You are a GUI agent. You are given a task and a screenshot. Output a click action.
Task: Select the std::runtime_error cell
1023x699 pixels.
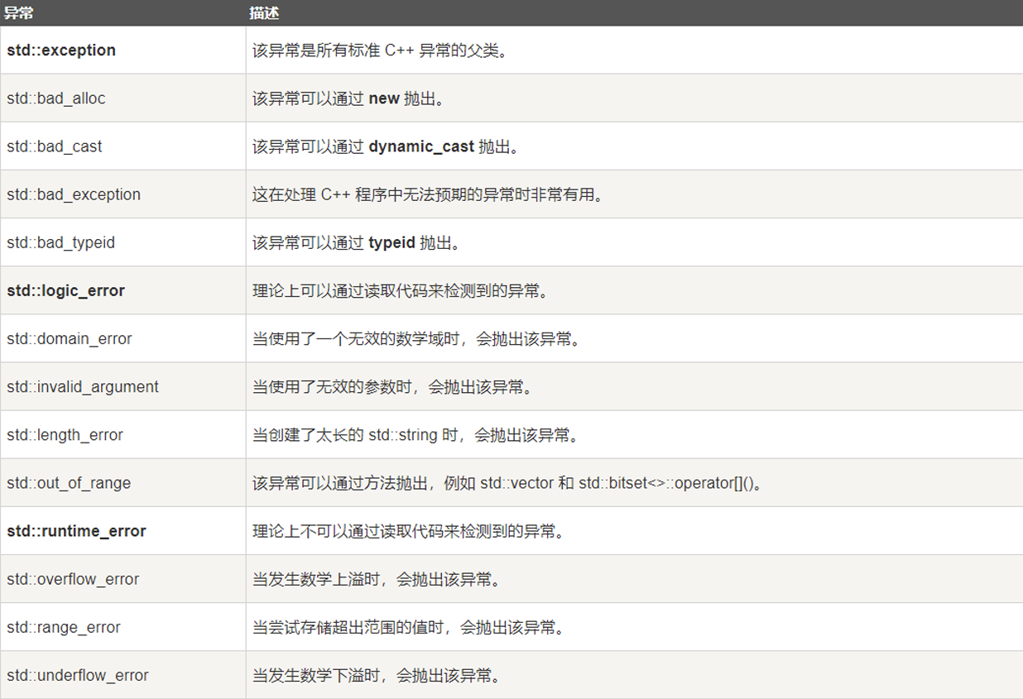click(122, 530)
